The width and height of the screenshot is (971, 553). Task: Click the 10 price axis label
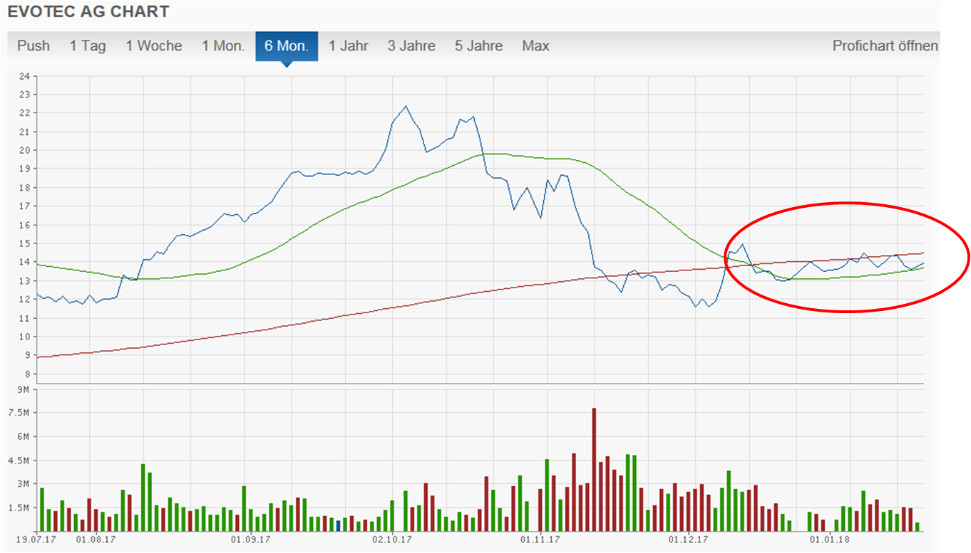[x=25, y=337]
